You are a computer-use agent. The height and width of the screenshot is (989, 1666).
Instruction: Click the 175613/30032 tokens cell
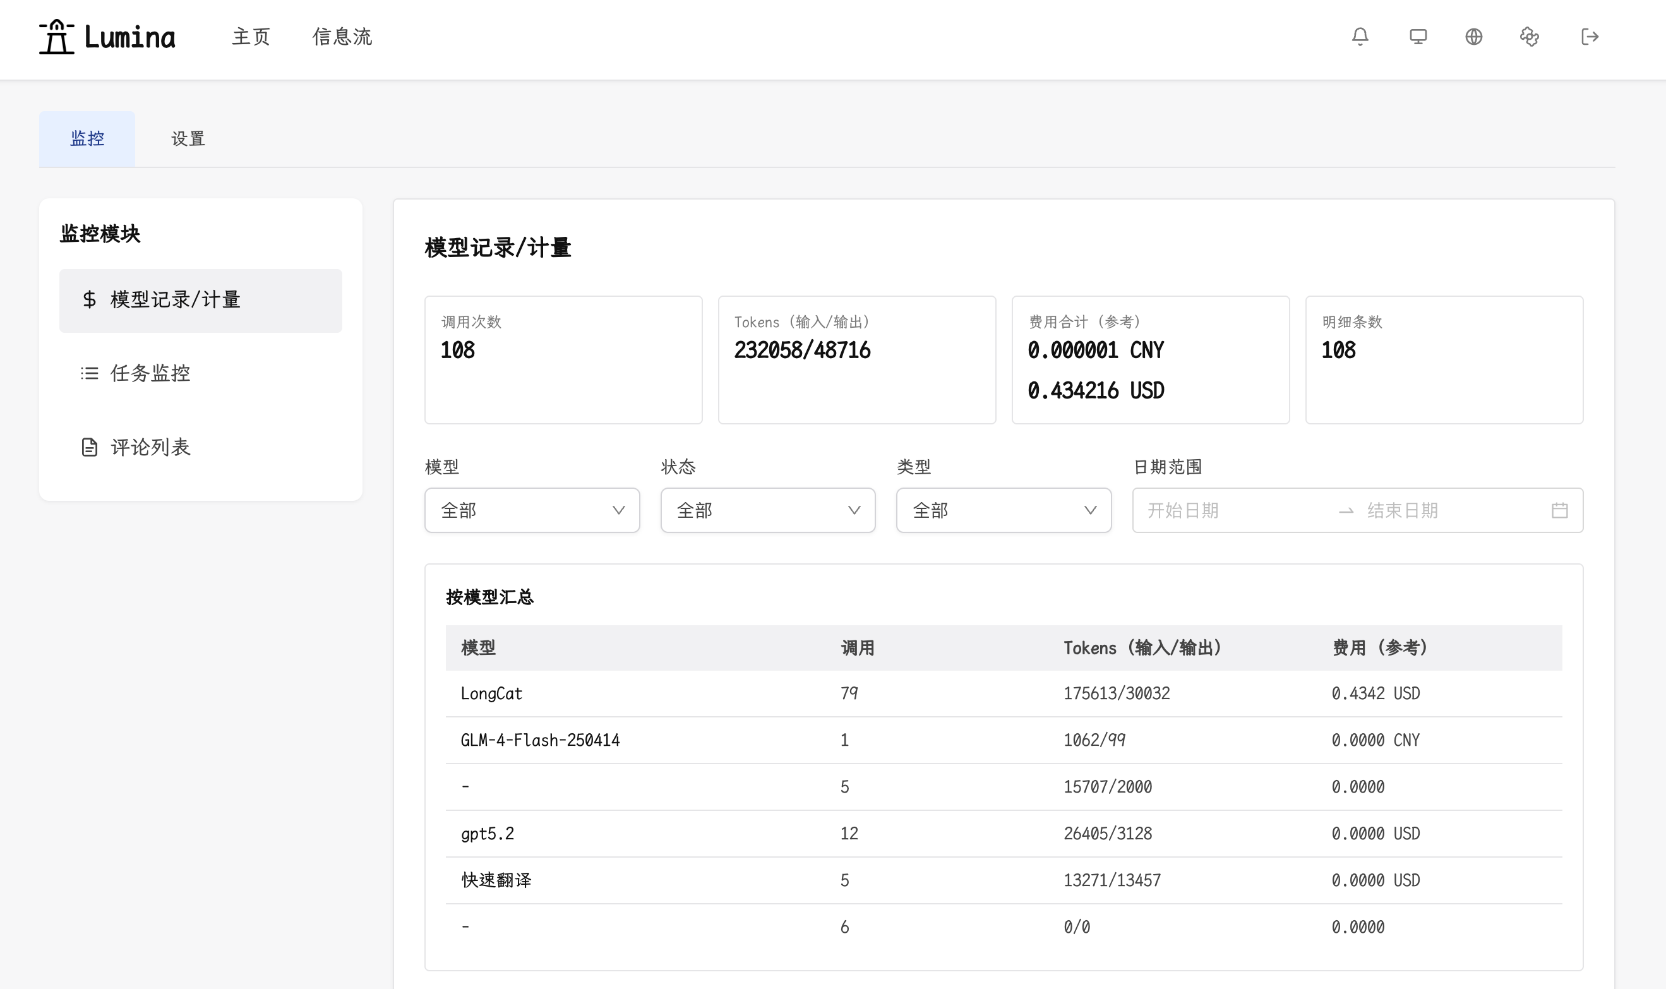(x=1116, y=694)
